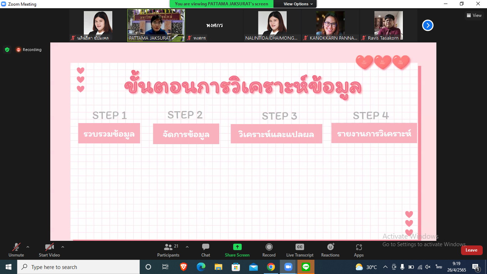This screenshot has height=274, width=487.
Task: Click the 'You are viewing PATTAMA JAKSURAT's screen' banner
Action: tap(221, 4)
